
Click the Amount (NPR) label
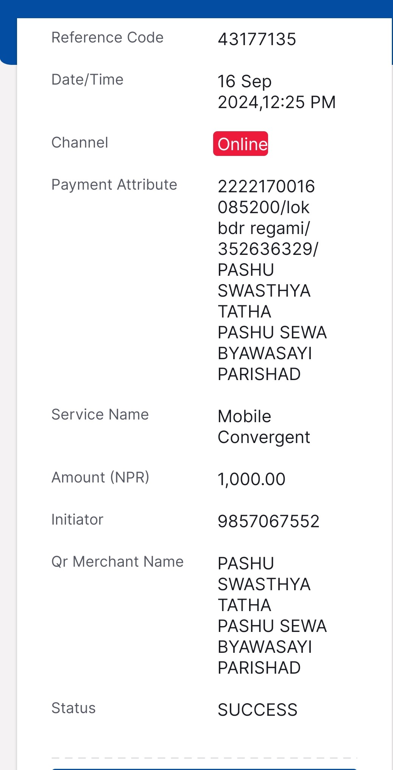click(100, 478)
